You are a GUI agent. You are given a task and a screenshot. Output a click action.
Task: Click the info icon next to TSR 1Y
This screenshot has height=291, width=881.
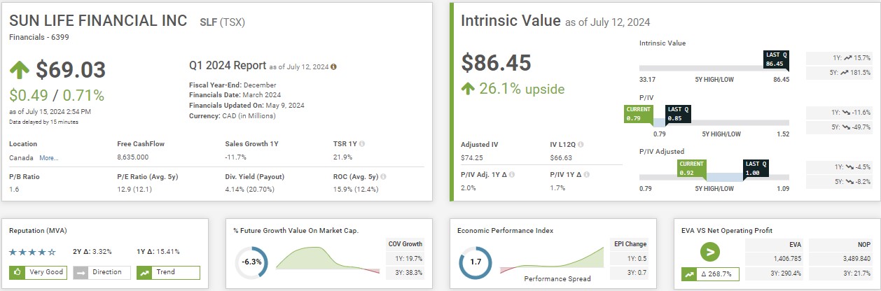361,143
